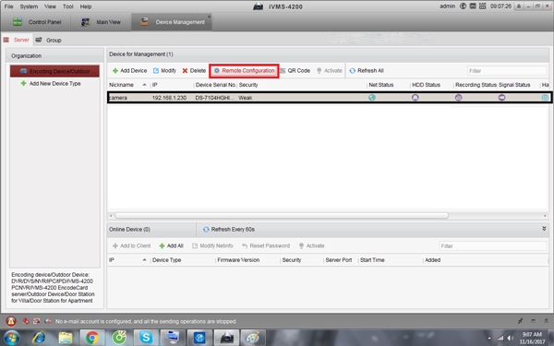Screen dimensions: 554x346
Task: Click the pin icon in status bar
Action: (x=520, y=321)
